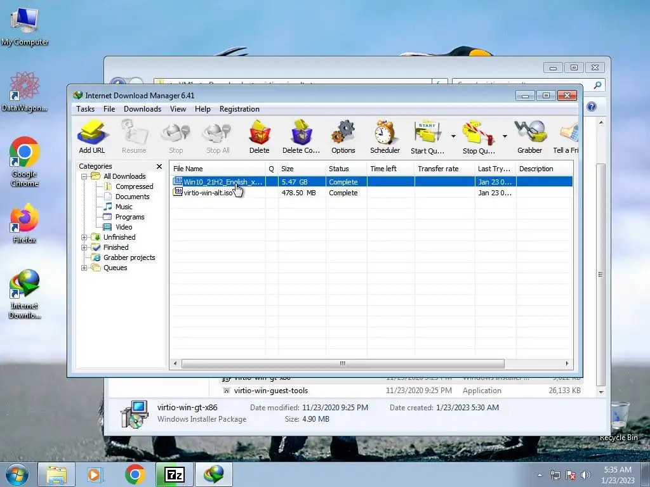Close the Categories panel

(x=159, y=166)
